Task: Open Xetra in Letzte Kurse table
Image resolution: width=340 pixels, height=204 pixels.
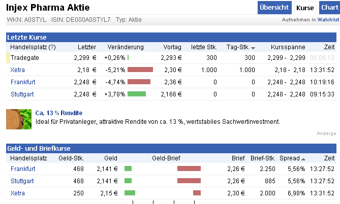Action: coord(18,70)
